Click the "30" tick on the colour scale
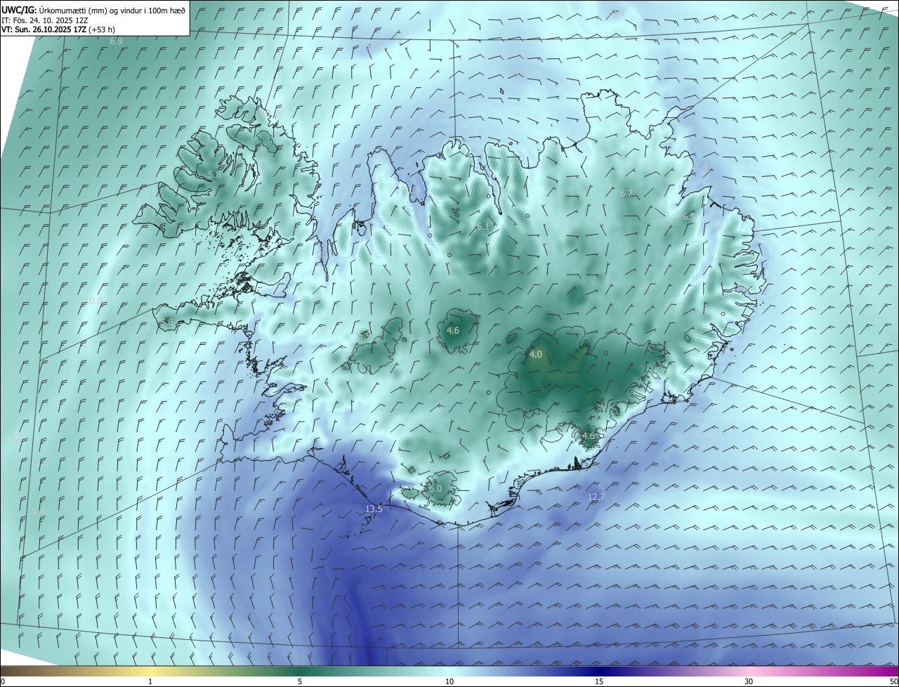 click(x=749, y=681)
